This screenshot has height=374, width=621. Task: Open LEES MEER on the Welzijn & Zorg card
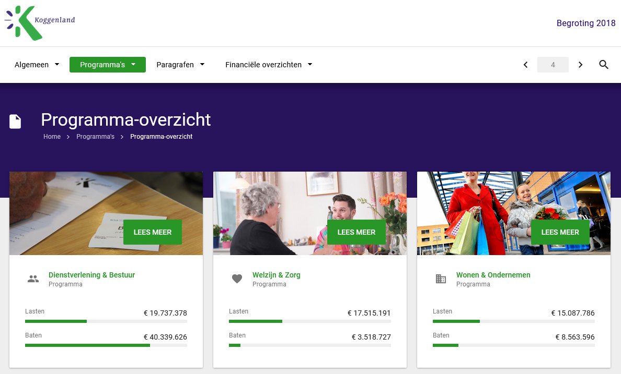tap(356, 232)
